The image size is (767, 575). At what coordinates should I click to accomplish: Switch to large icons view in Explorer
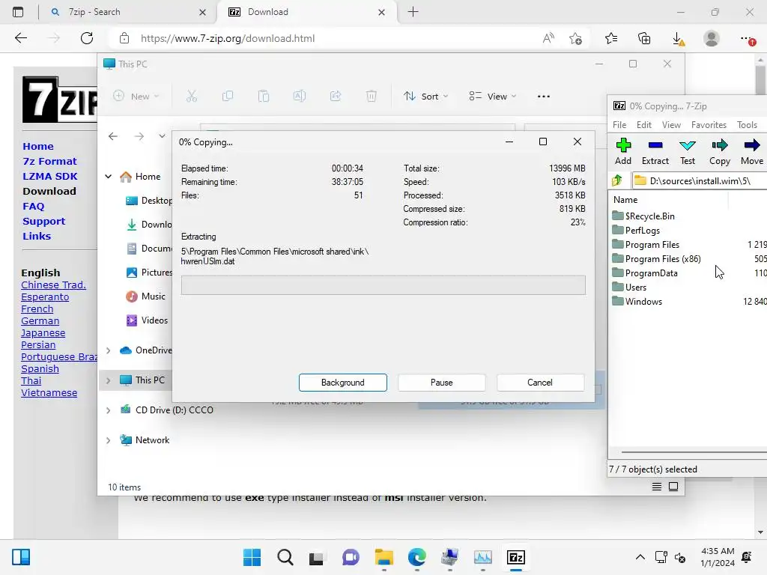(x=673, y=487)
